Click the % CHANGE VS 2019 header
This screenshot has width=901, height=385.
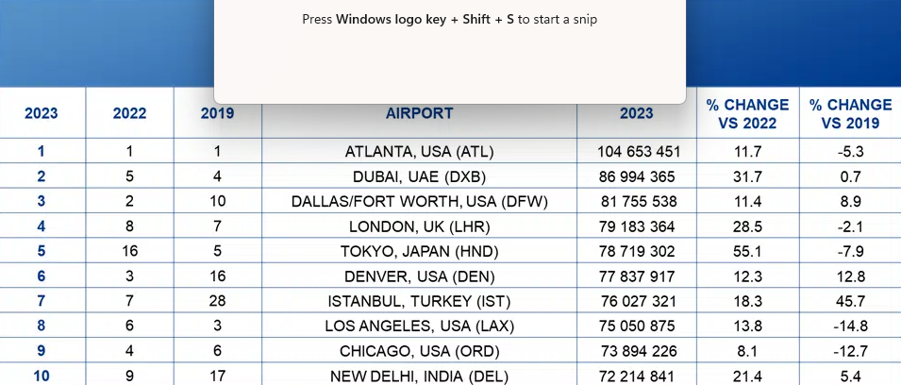850,113
